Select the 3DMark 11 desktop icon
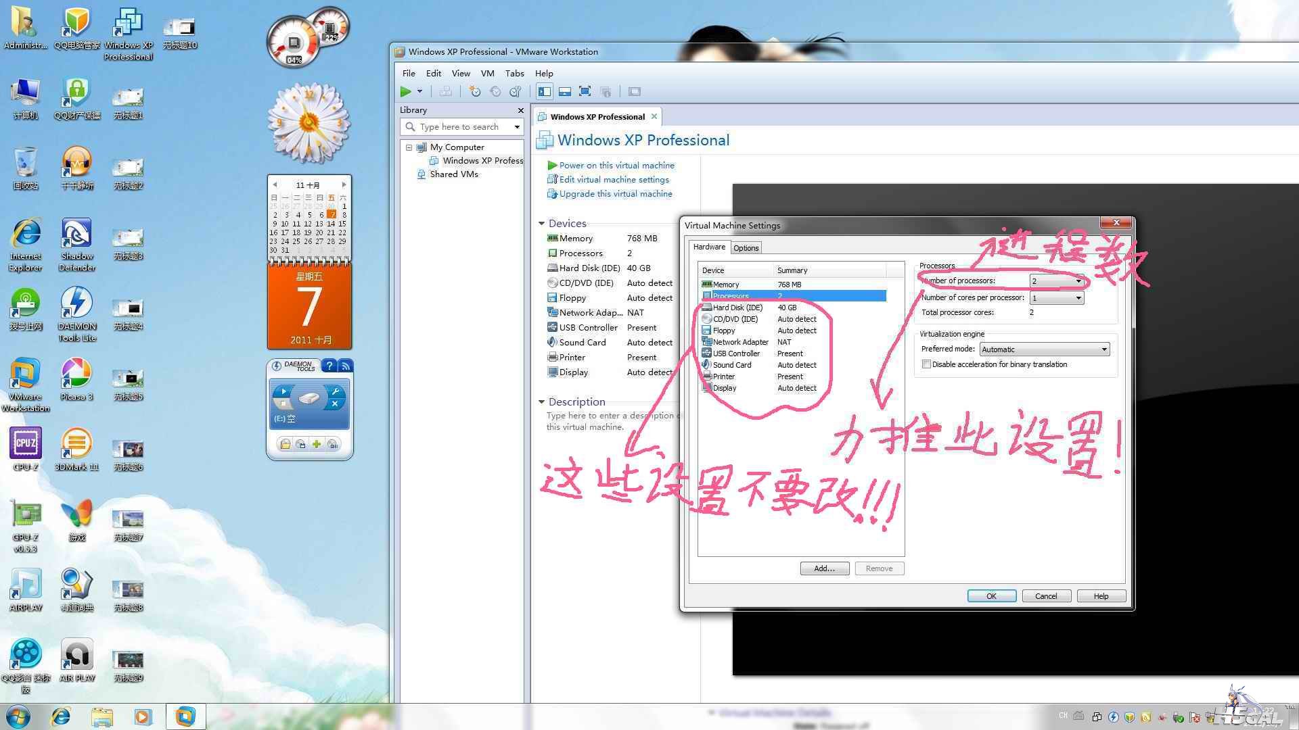Image resolution: width=1299 pixels, height=730 pixels. tap(76, 449)
